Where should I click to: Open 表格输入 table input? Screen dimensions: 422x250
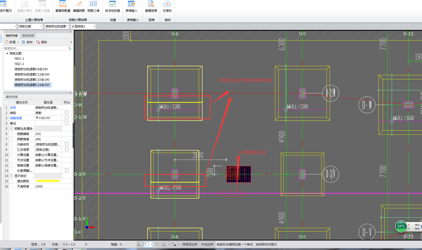132,7
